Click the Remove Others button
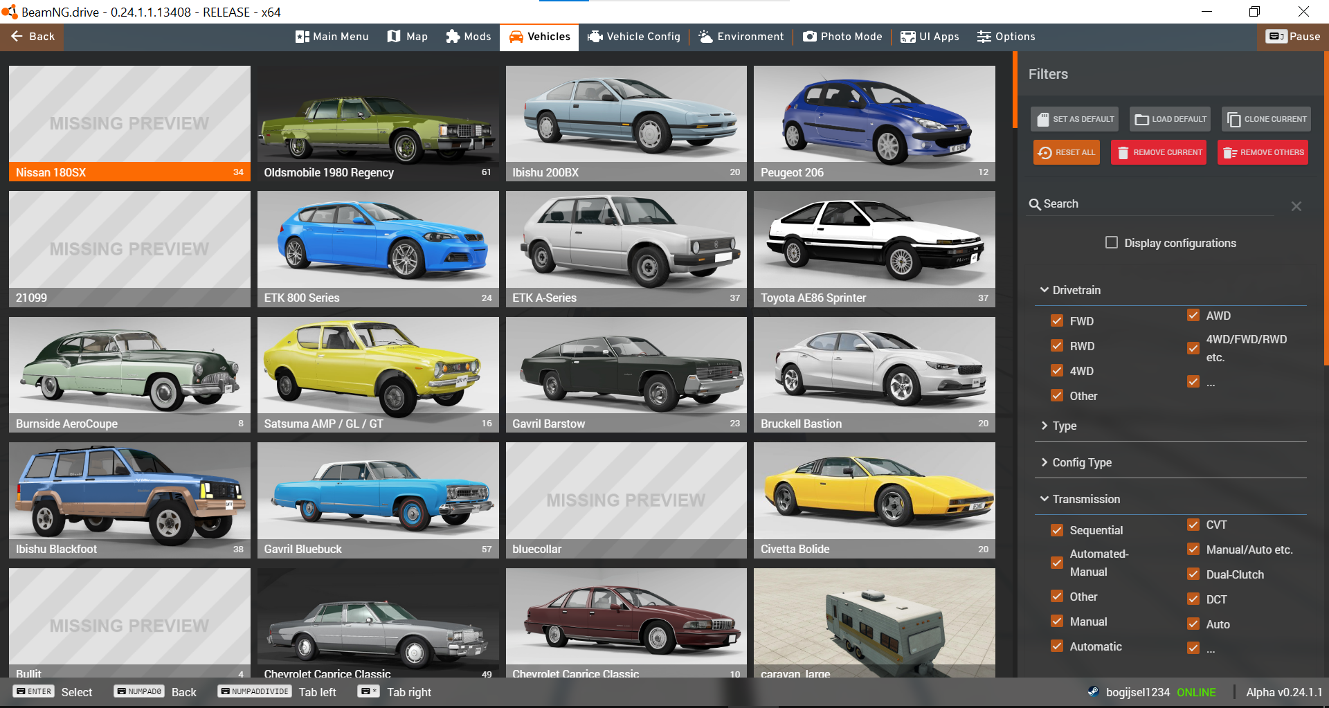 (x=1263, y=152)
